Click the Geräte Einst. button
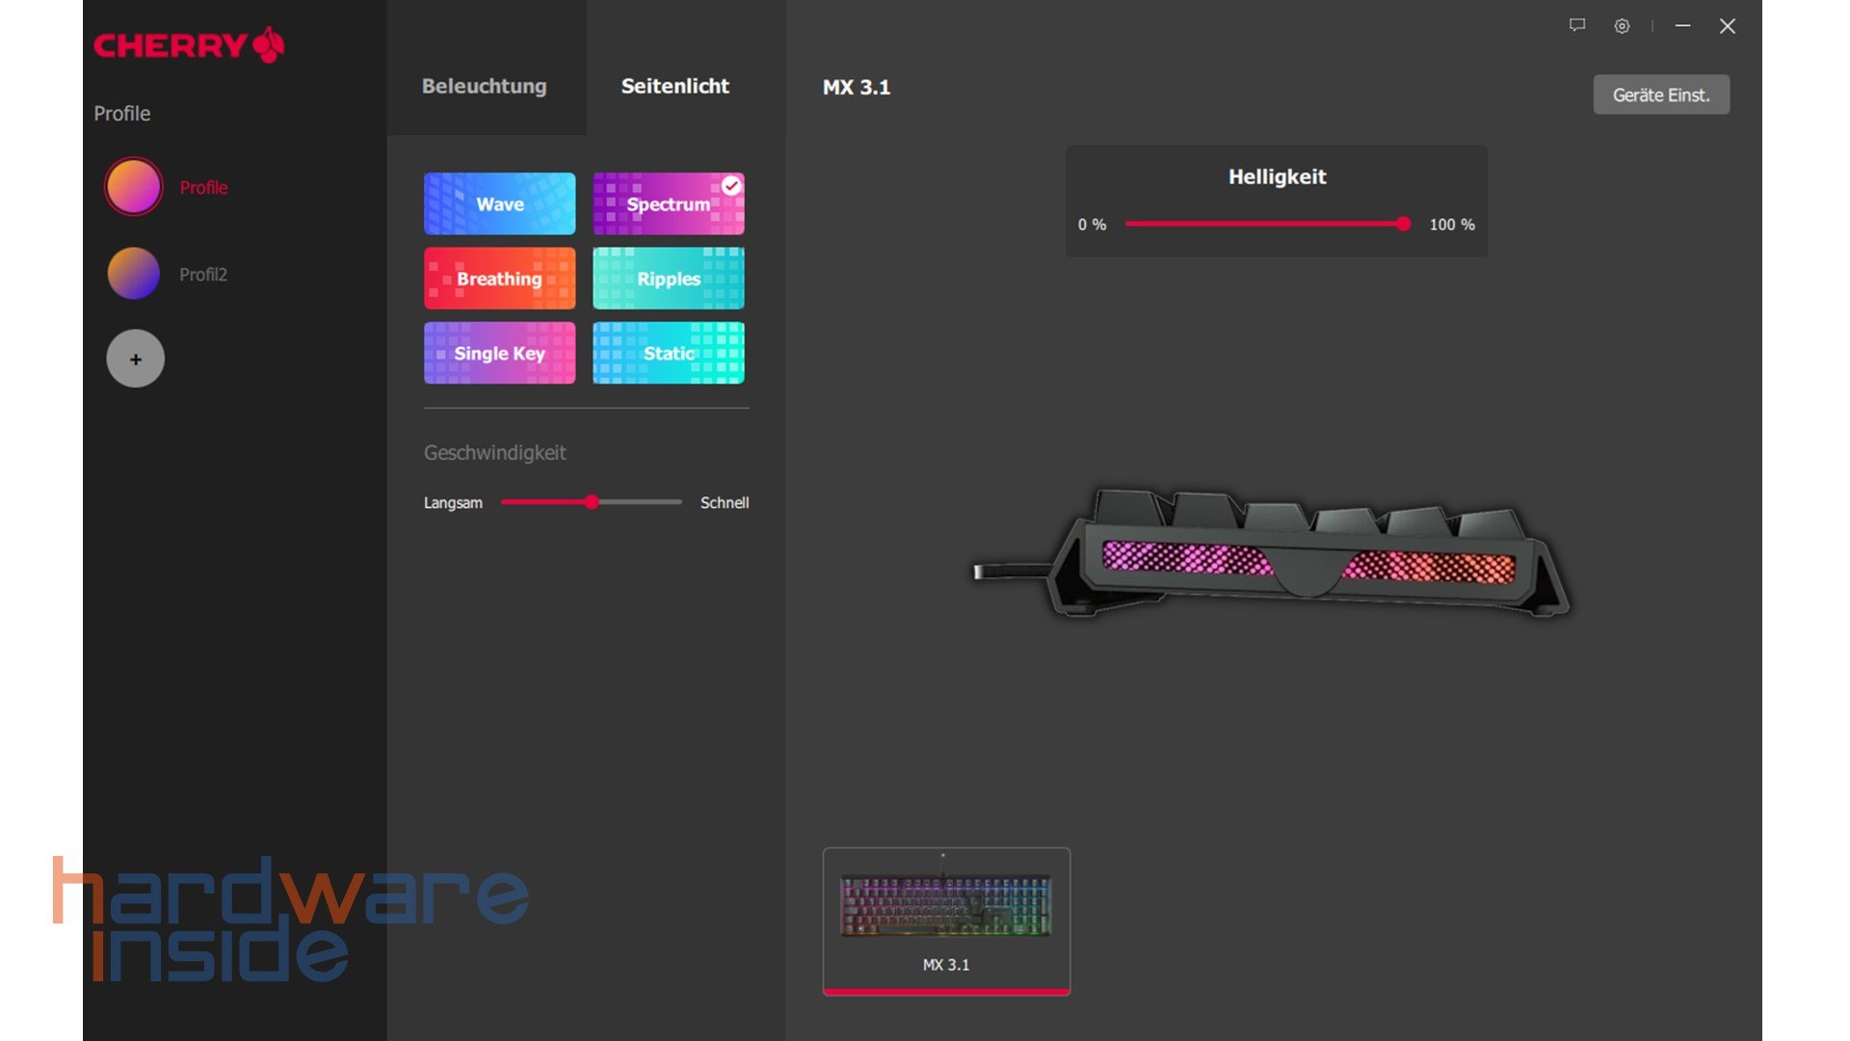 tap(1662, 94)
